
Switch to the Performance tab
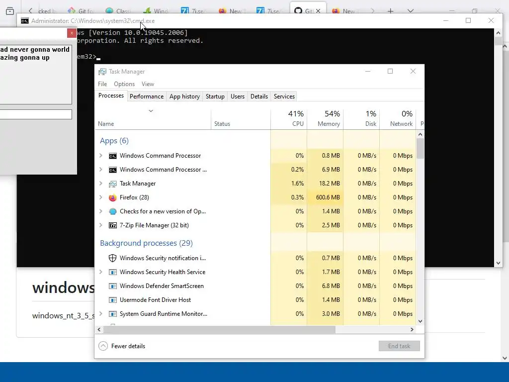point(147,96)
